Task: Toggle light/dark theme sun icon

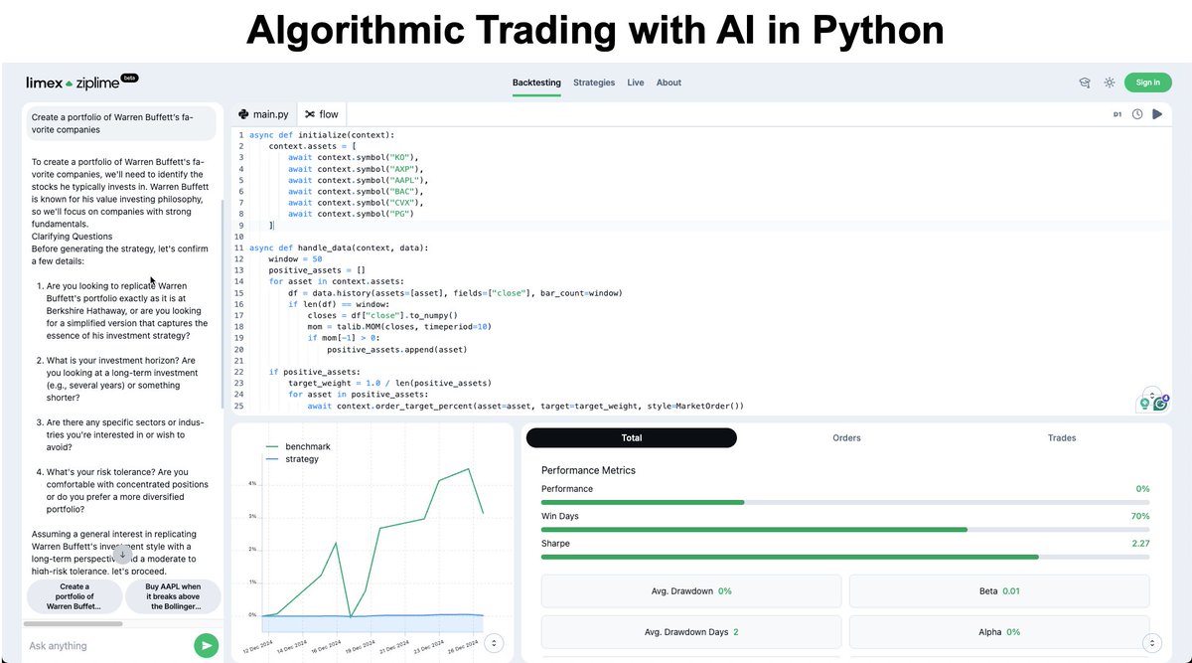Action: point(1110,83)
